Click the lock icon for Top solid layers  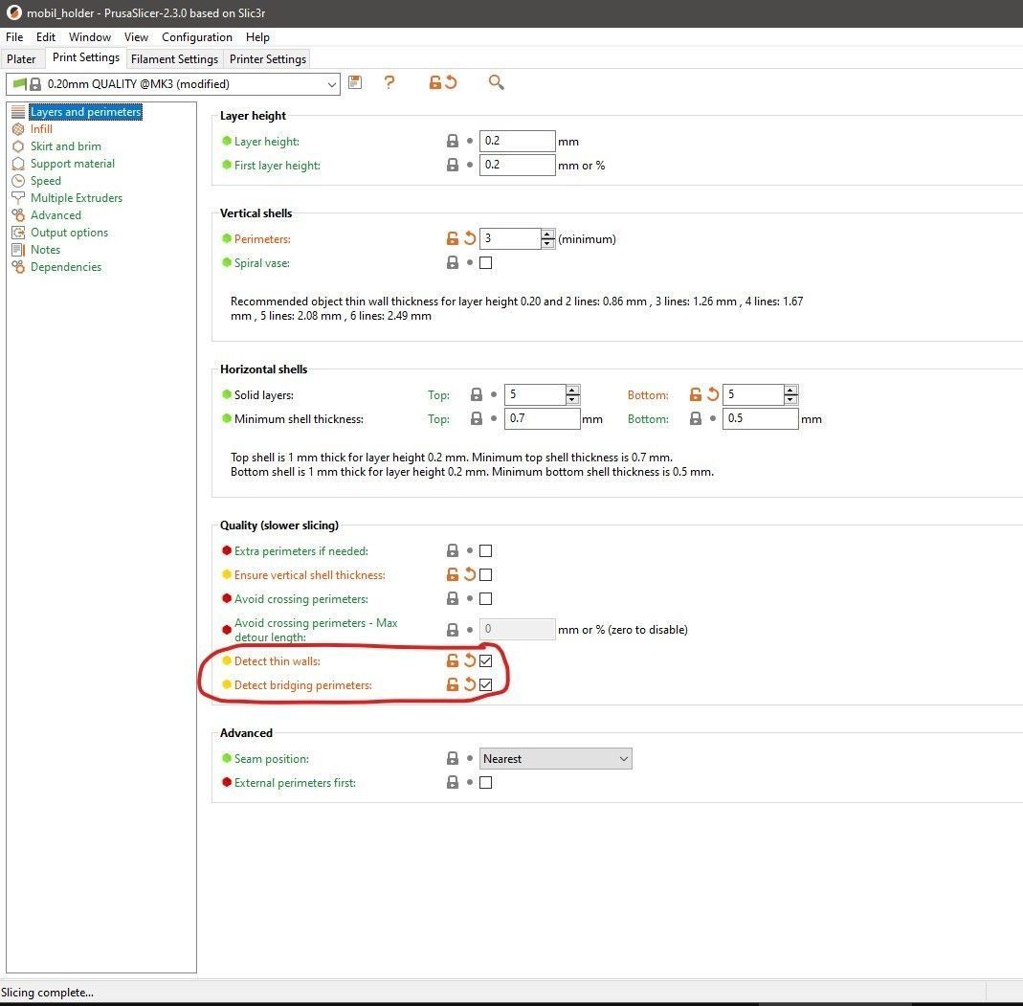tap(477, 394)
